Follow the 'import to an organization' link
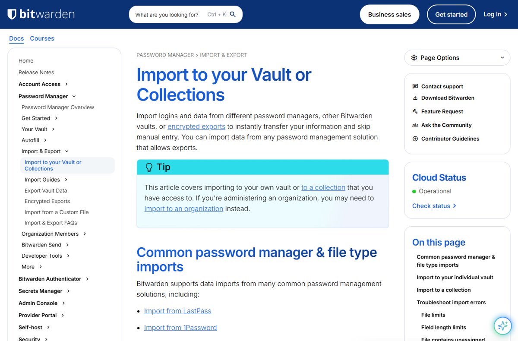 (x=184, y=208)
